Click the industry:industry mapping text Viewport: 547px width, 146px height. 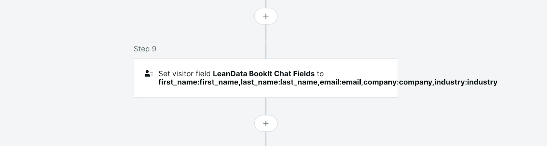466,82
